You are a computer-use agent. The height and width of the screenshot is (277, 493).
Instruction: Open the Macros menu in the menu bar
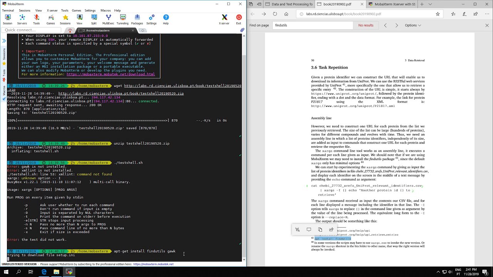[x=106, y=10]
